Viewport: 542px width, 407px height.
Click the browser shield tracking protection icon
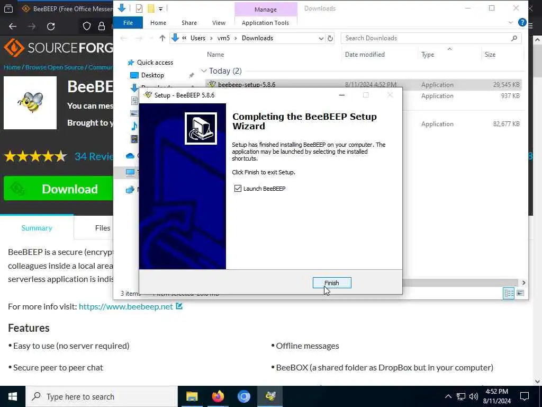(87, 26)
